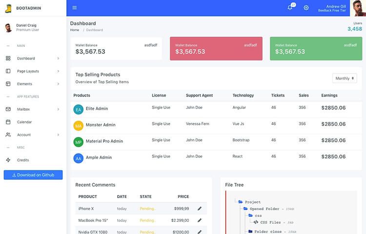Toggle the hamburger menu icon
The image size is (366, 234).
[x=75, y=8]
